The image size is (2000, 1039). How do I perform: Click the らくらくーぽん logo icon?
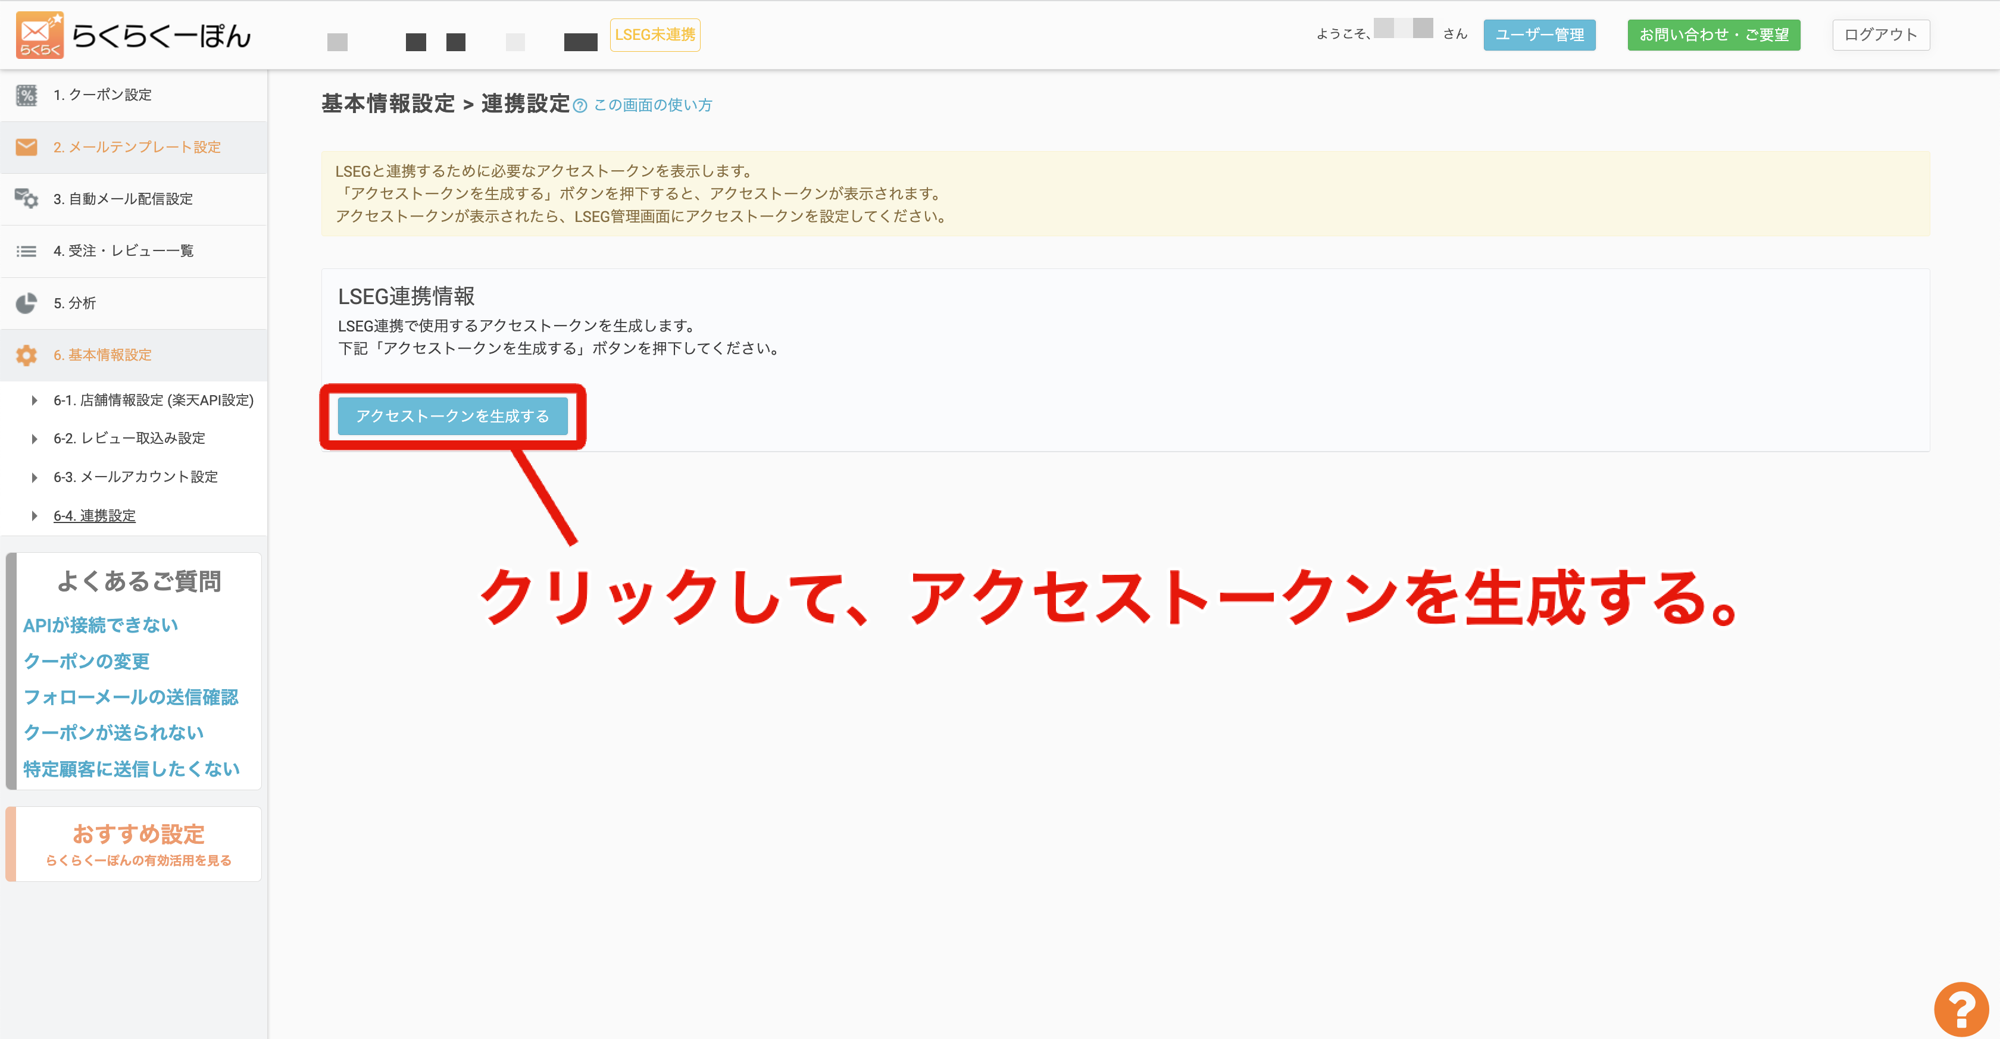40,35
